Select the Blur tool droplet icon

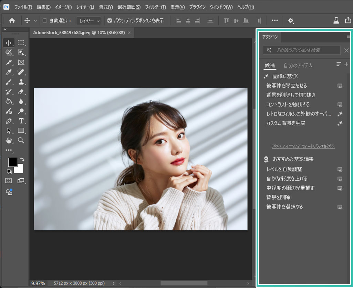(x=21, y=101)
